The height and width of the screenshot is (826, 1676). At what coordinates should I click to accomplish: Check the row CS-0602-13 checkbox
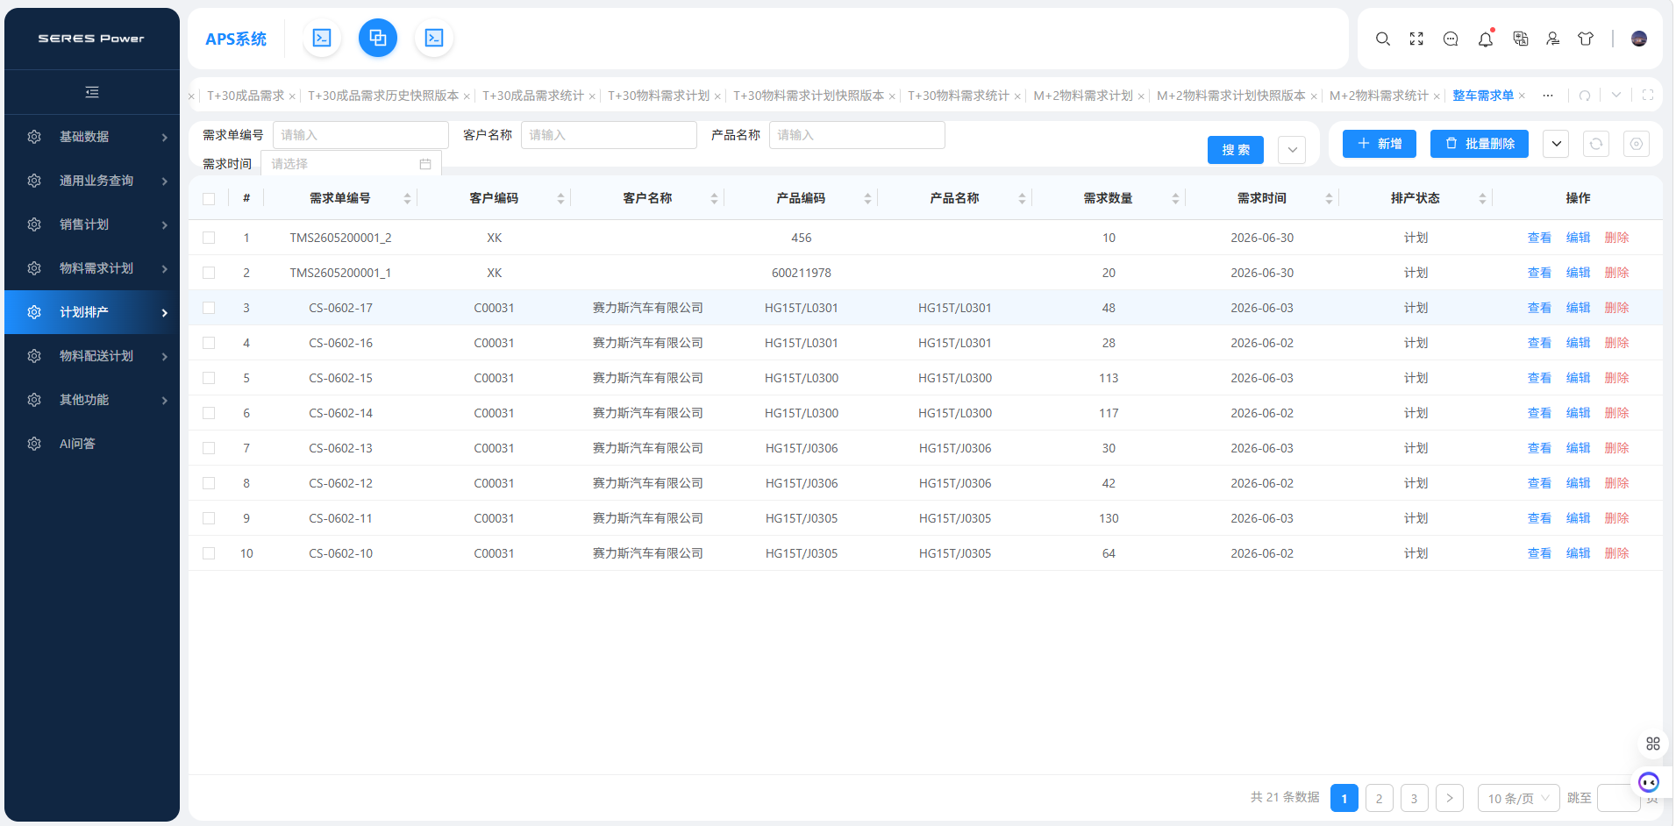[x=209, y=448]
